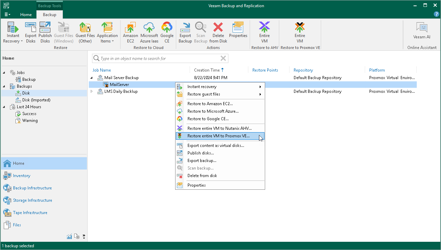Image resolution: width=441 pixels, height=250 pixels.
Task: Click the Amazon EC2 ribbon button
Action: click(x=131, y=33)
